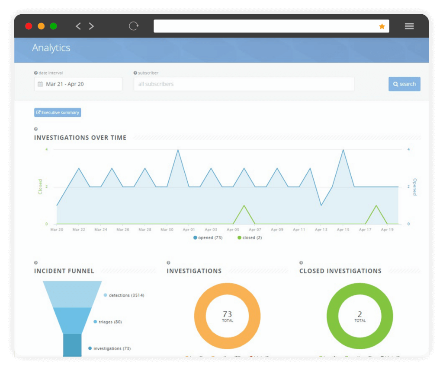Toggle detections (3514) funnel legend item
The image size is (443, 370).
124,295
